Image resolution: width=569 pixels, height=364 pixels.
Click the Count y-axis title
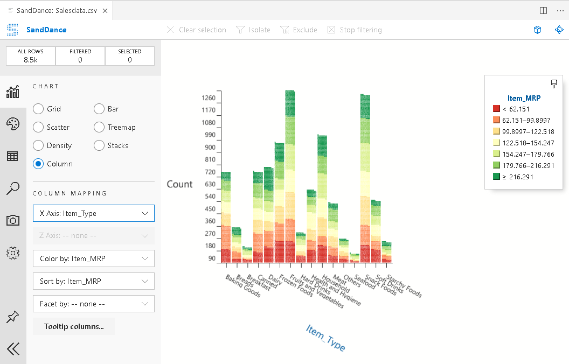pyautogui.click(x=179, y=184)
